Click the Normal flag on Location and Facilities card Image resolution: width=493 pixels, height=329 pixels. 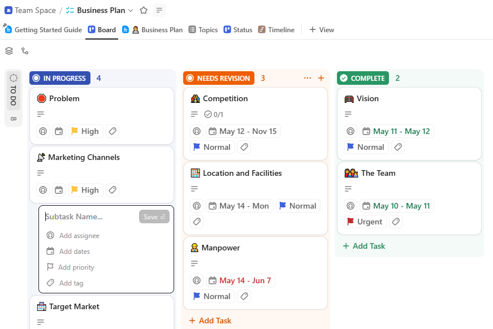tap(298, 206)
